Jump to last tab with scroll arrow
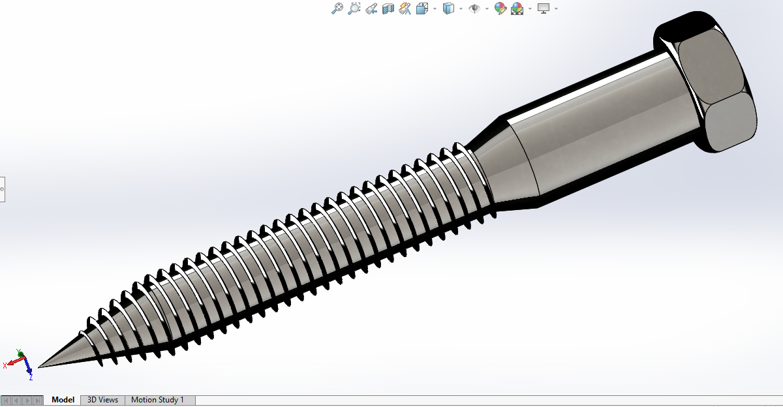This screenshot has height=407, width=783. coord(38,400)
